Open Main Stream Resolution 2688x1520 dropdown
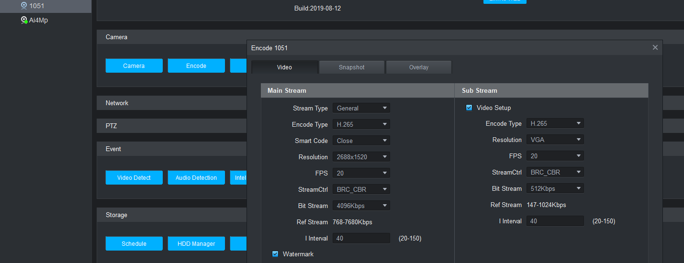The width and height of the screenshot is (684, 263). coord(361,157)
